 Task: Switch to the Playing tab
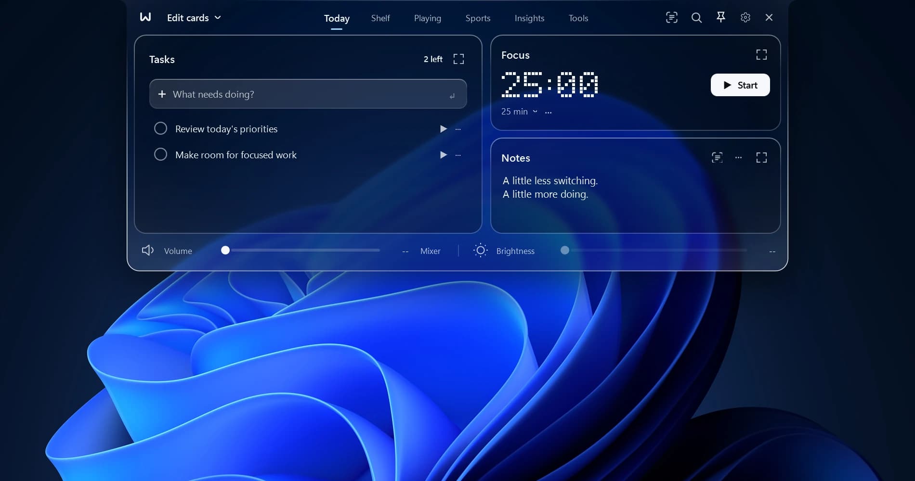(x=428, y=18)
